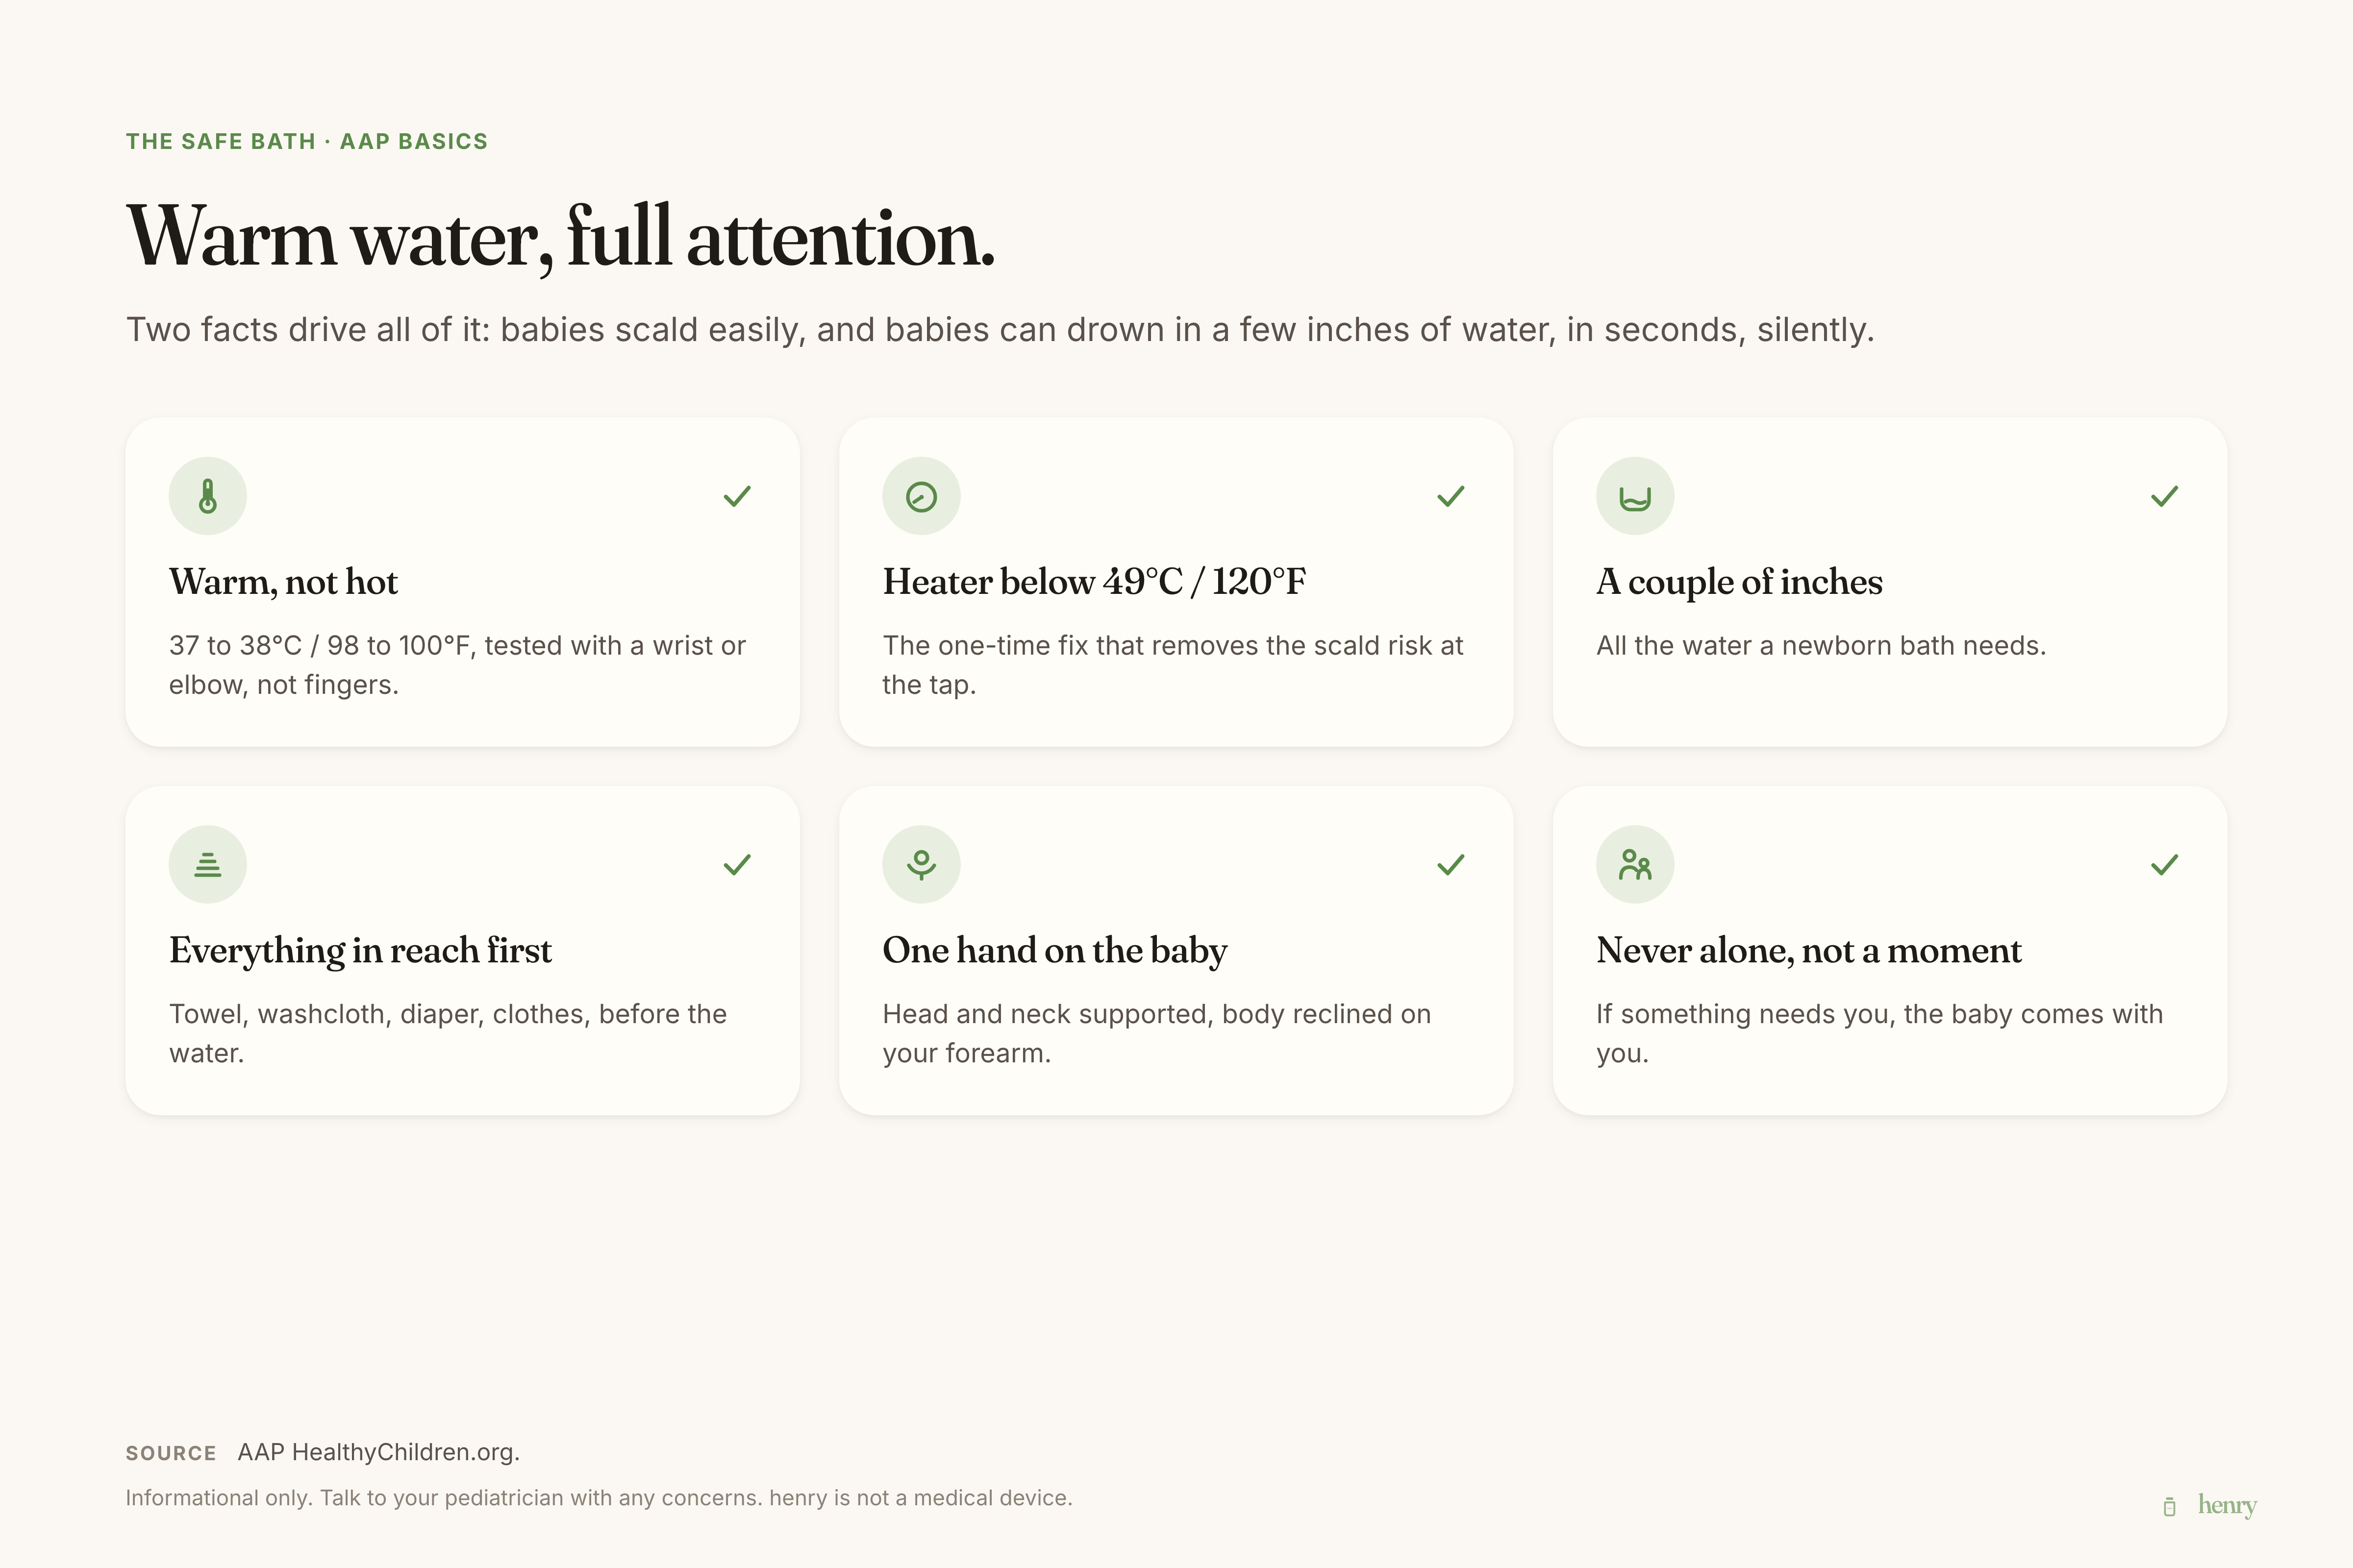The height and width of the screenshot is (1568, 2353).
Task: Click the Everything in reach first title
Action: (x=360, y=950)
